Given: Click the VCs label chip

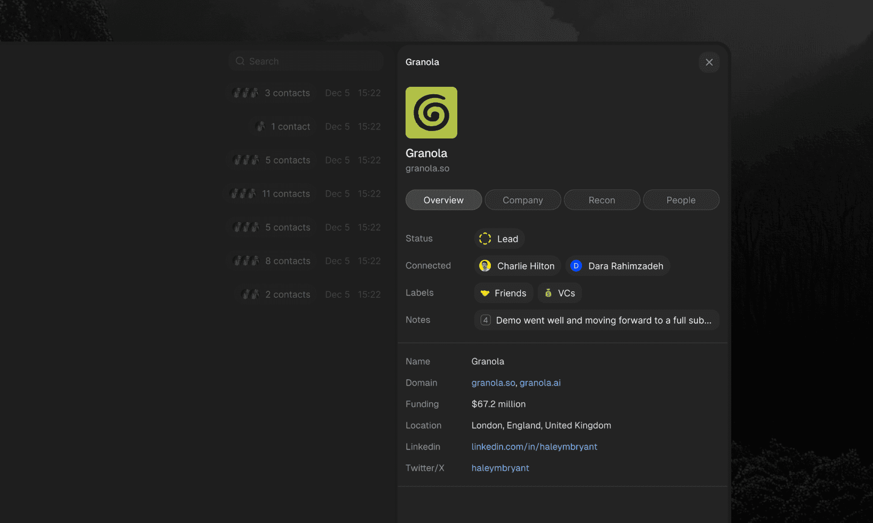Looking at the screenshot, I should pos(560,293).
